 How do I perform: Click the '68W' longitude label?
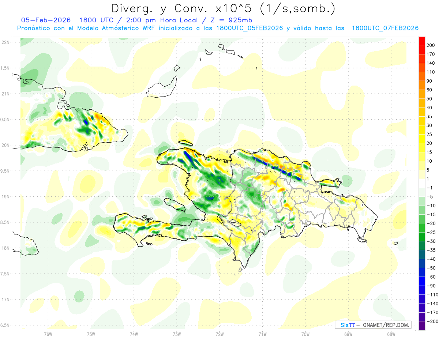(391, 334)
